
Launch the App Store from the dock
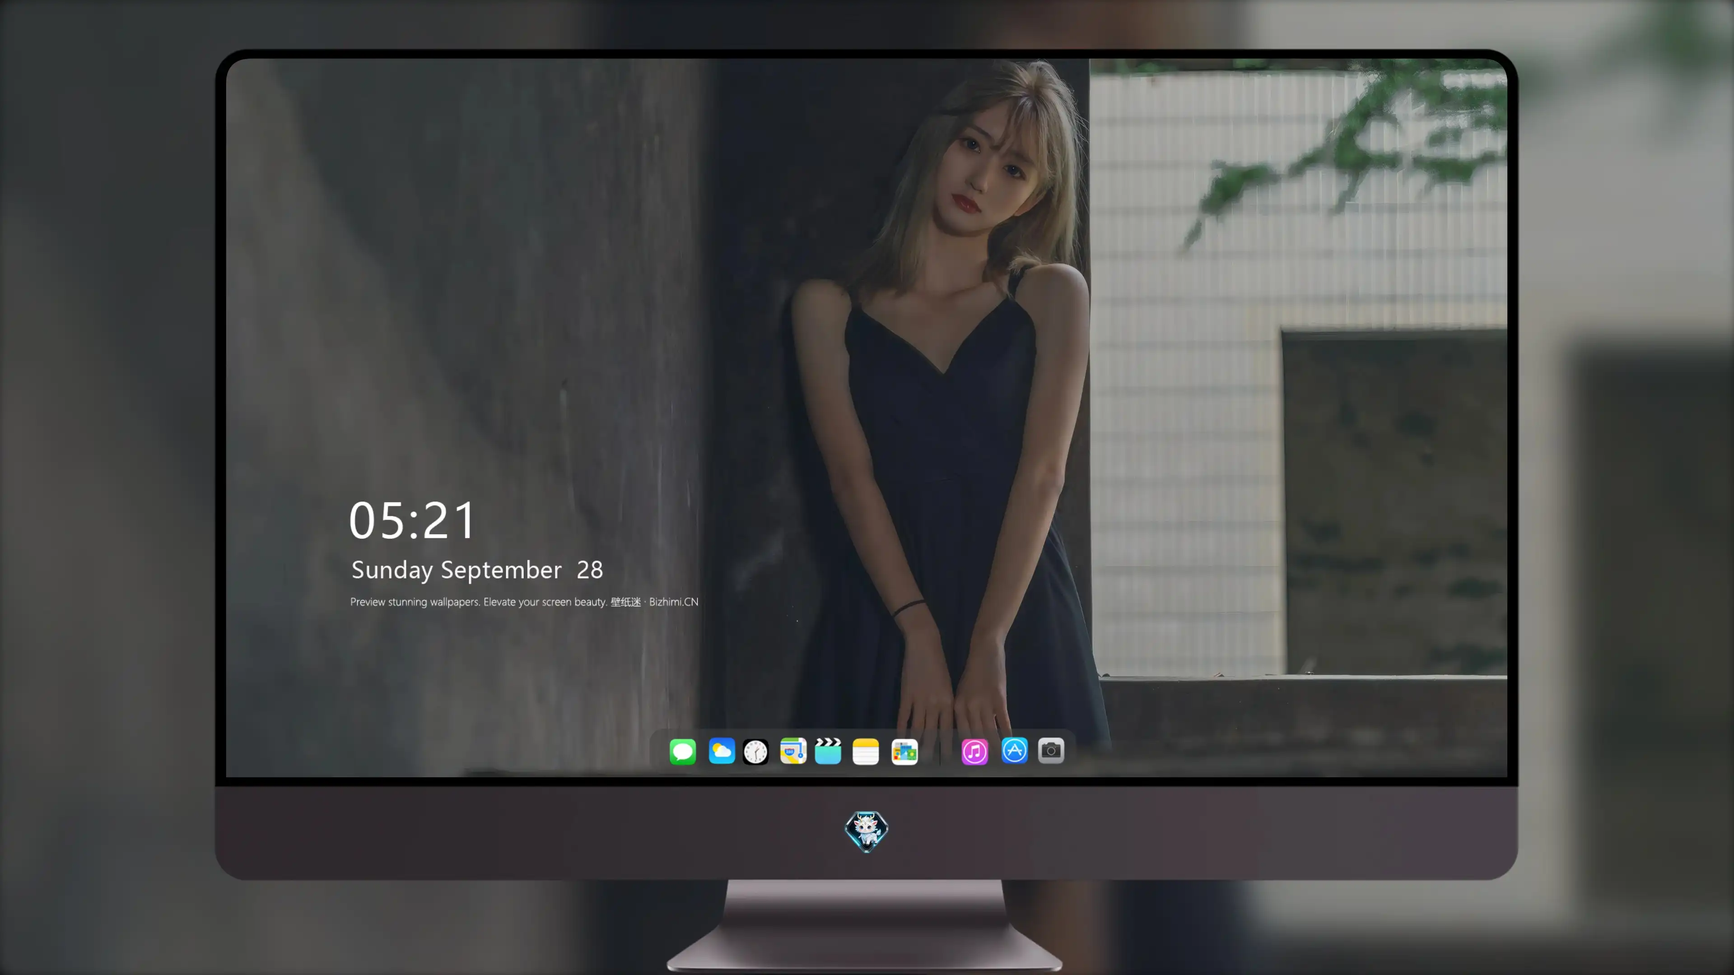[1014, 750]
